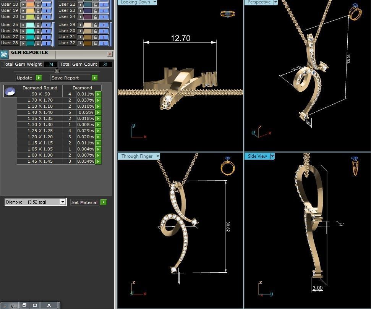Viewport: 371px width, 309px height.
Task: Toggle visibility of User 29 layer
Action: tap(104, 25)
